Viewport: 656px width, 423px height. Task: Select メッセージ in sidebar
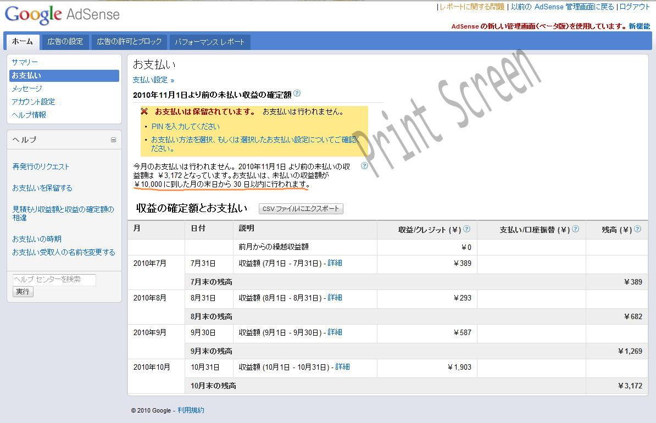click(x=27, y=88)
